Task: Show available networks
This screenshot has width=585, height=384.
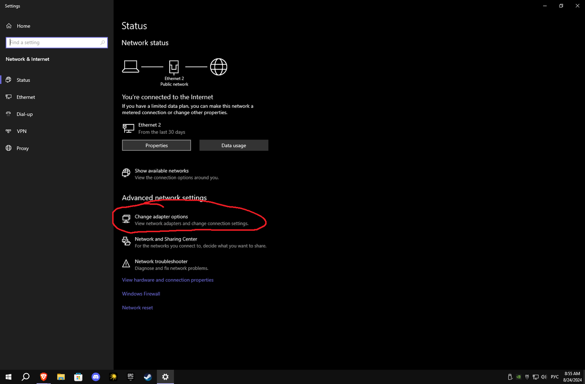Action: click(x=170, y=174)
